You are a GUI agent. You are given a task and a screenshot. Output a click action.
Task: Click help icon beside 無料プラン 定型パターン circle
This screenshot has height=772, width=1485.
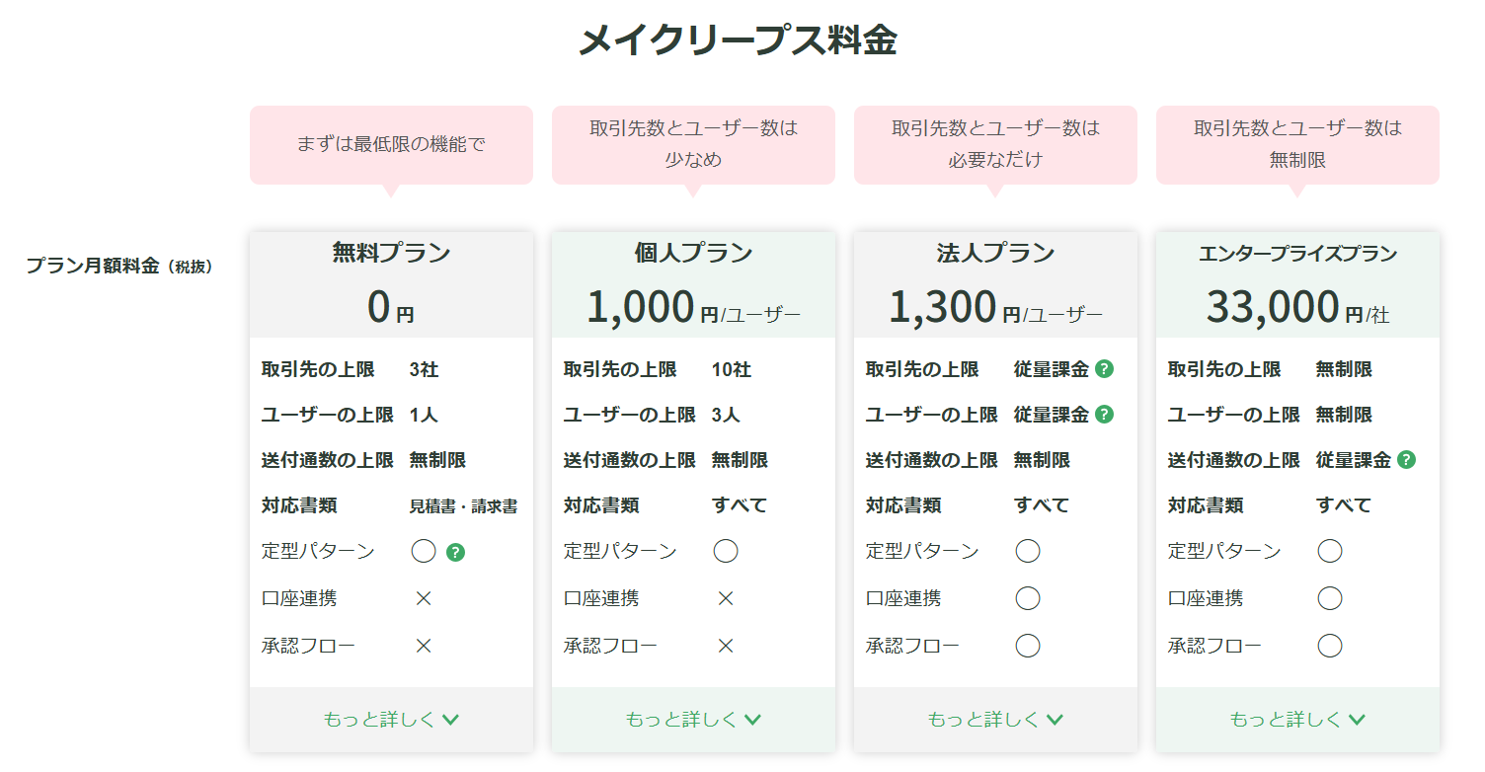pyautogui.click(x=455, y=552)
